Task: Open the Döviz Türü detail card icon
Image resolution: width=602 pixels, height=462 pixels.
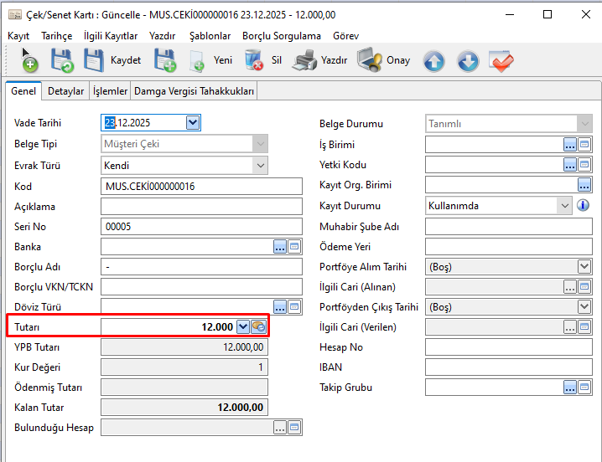Action: coord(294,307)
